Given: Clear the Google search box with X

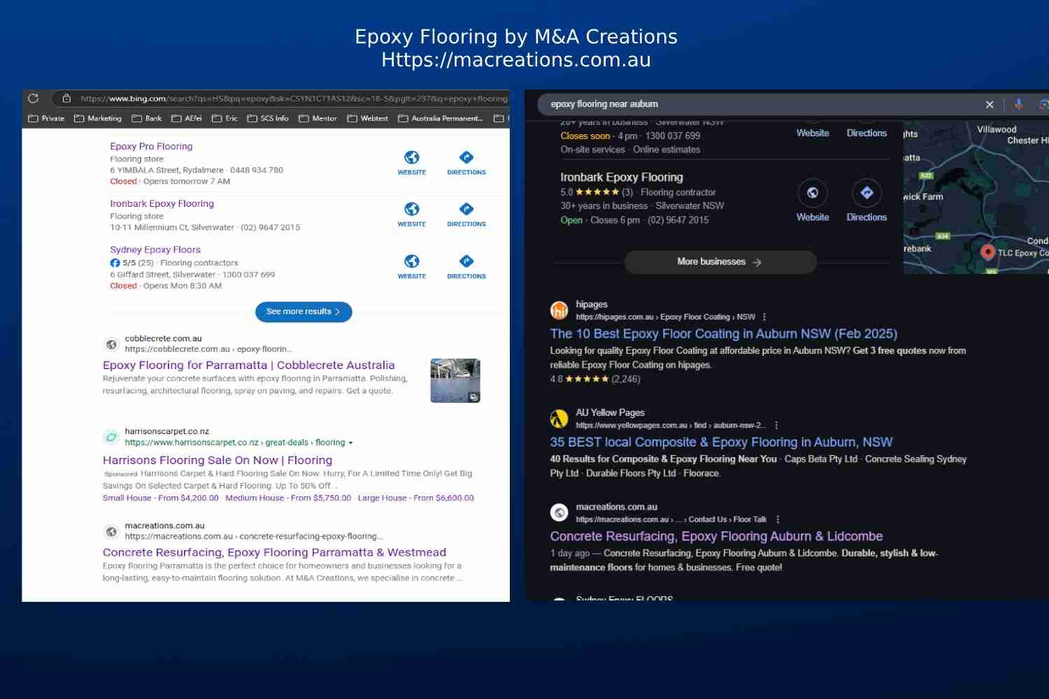Looking at the screenshot, I should 990,104.
